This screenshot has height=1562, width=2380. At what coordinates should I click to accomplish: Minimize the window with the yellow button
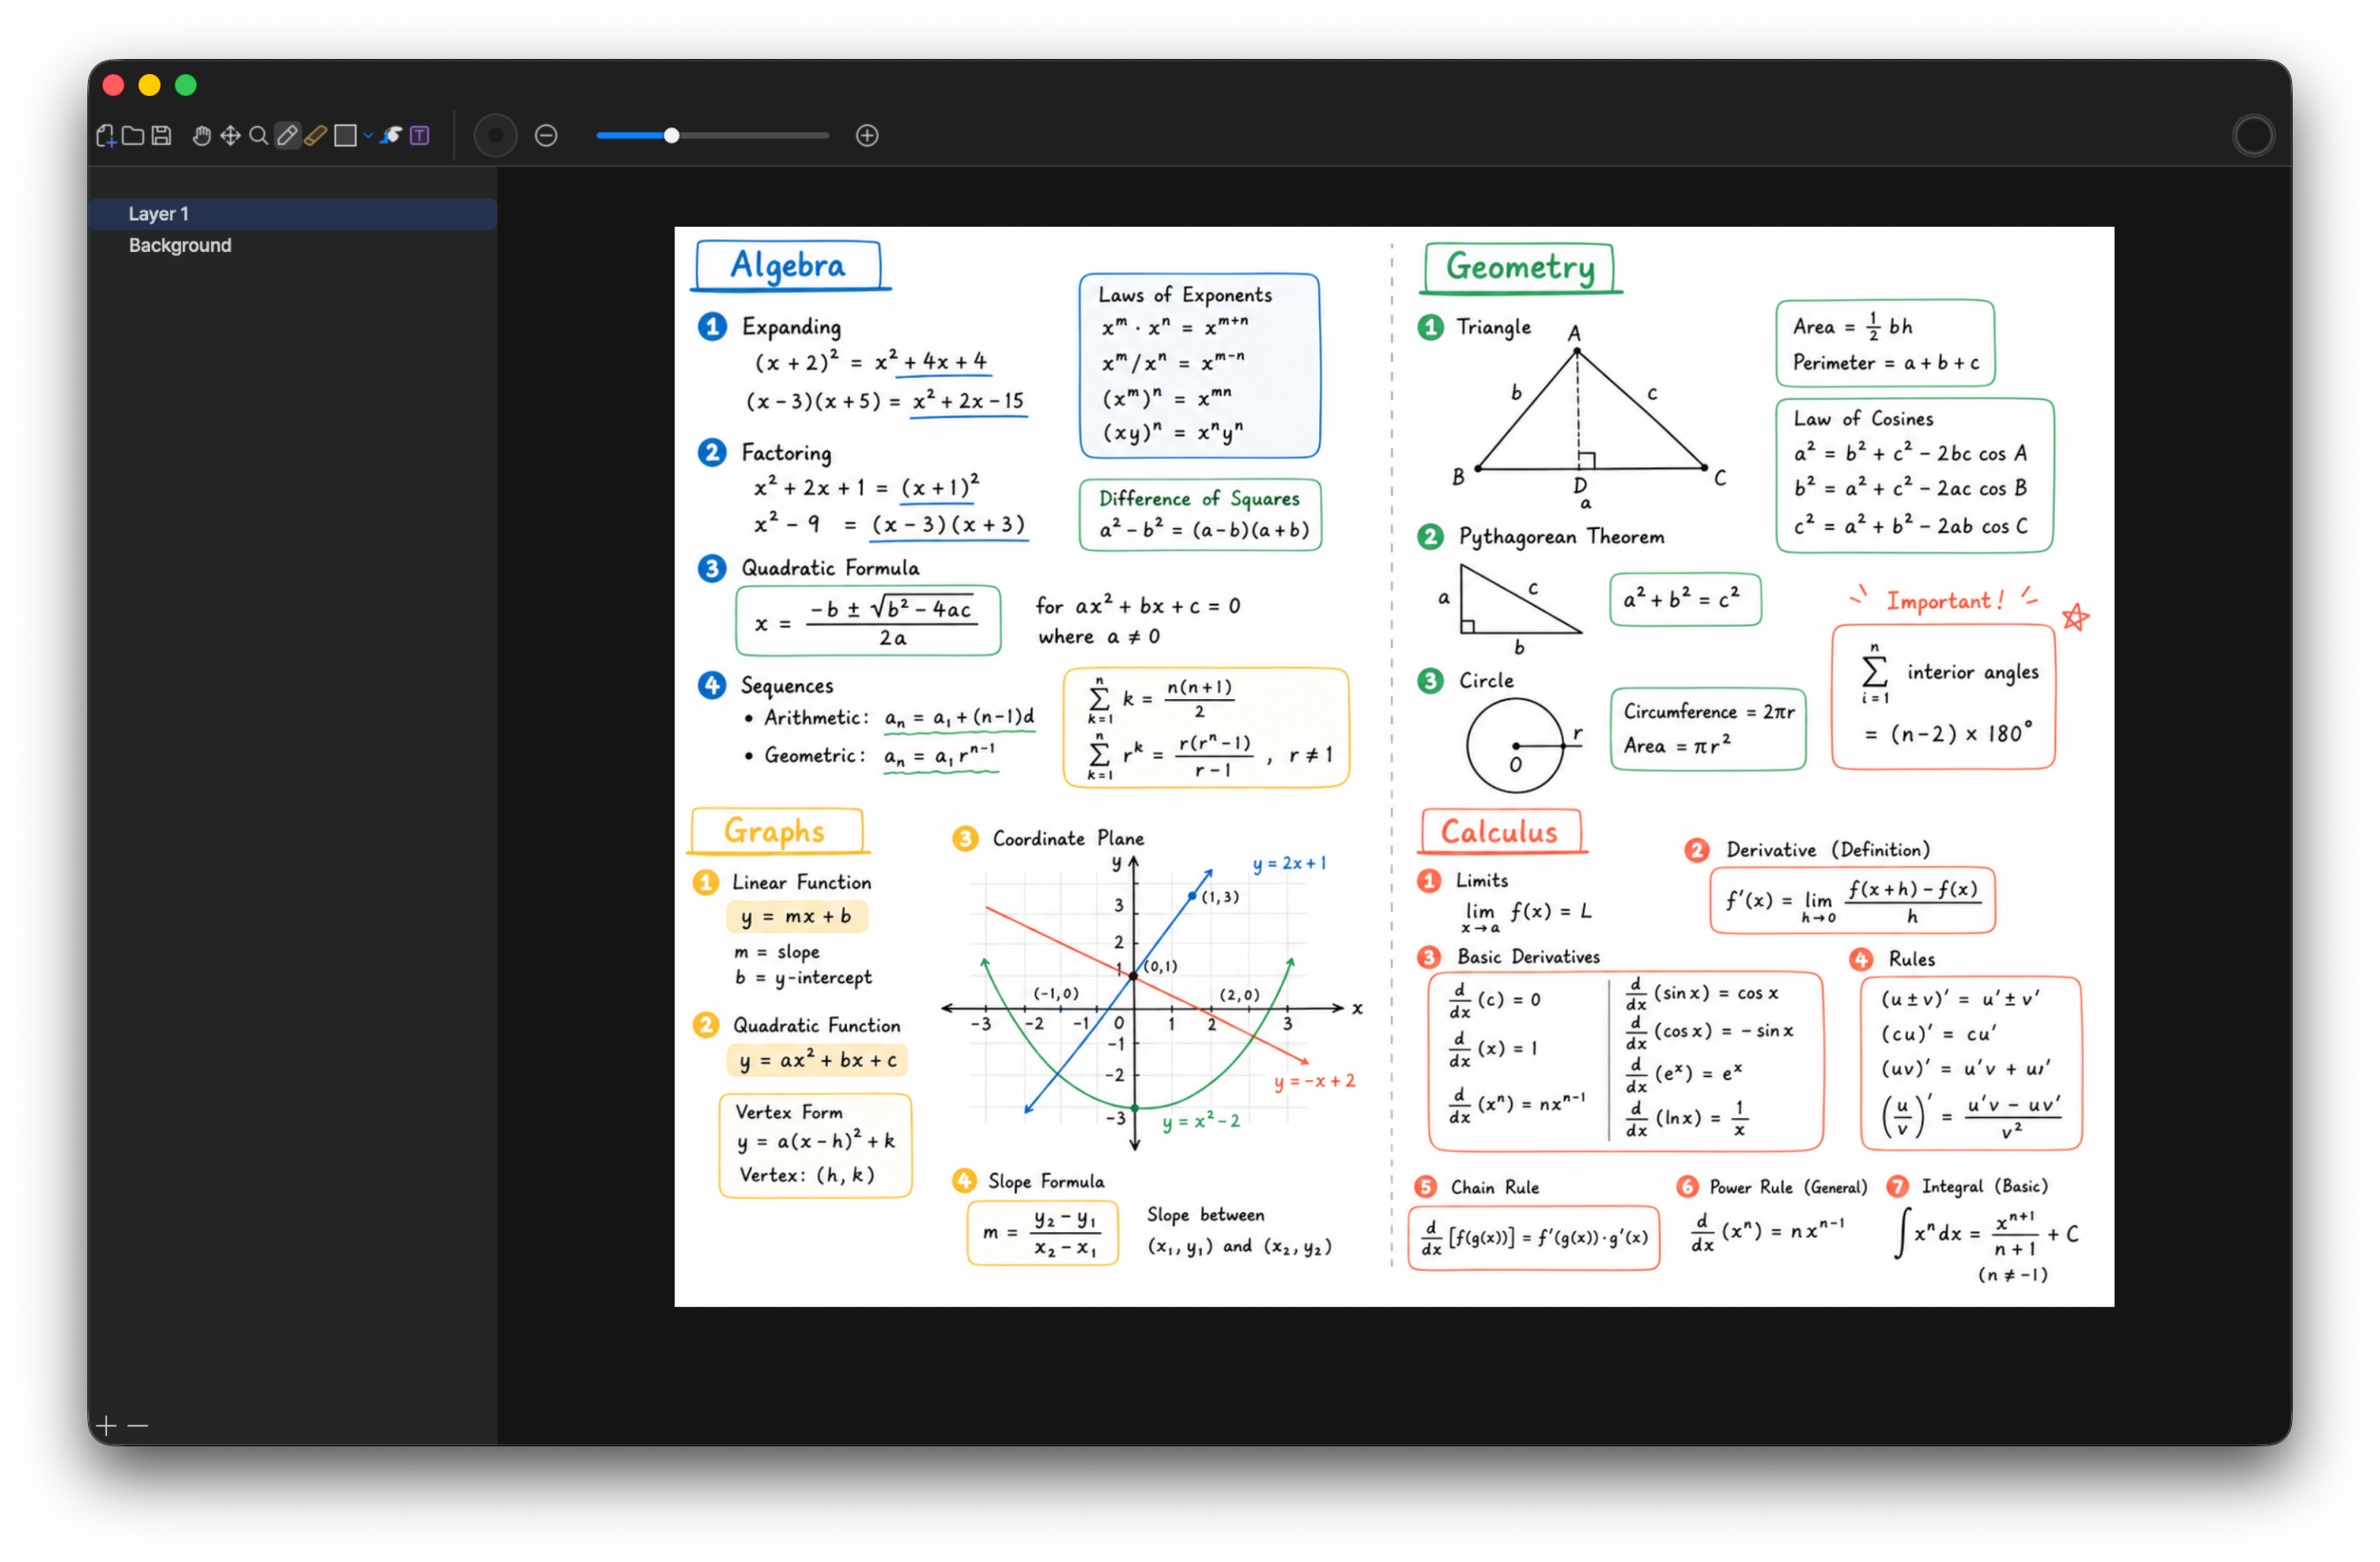coord(149,85)
